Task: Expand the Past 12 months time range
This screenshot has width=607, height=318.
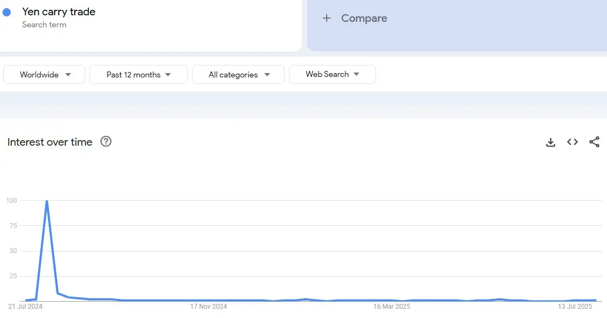Action: 139,74
